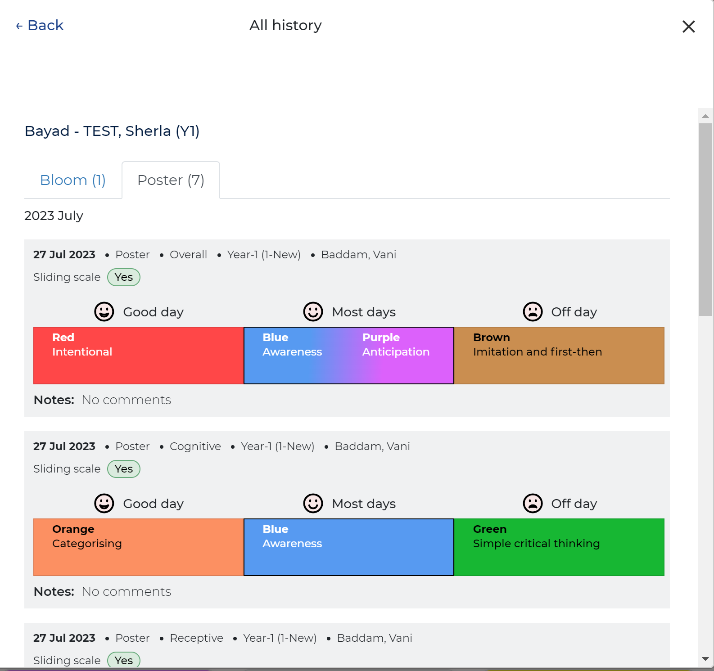Click the vertical scrollbar thumb
Image resolution: width=714 pixels, height=671 pixels.
pos(705,220)
